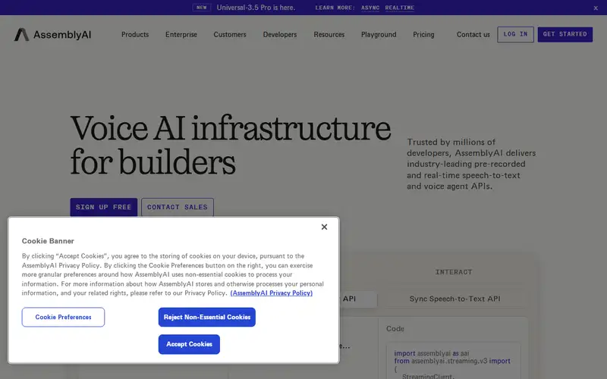
Task: Follow the ASYNC link in banner
Action: coord(370,8)
